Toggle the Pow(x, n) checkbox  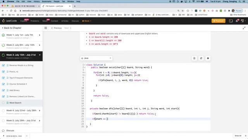[x=3, y=71]
